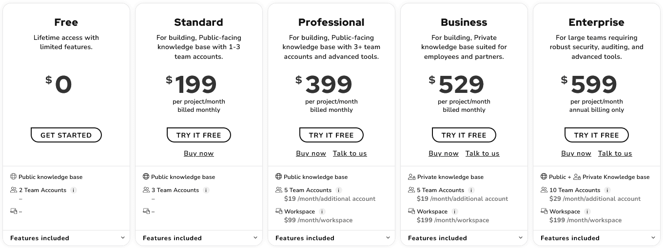The image size is (664, 248).
Task: Click info icon beside Professional plan's 5 Team Accounts
Action: 339,190
